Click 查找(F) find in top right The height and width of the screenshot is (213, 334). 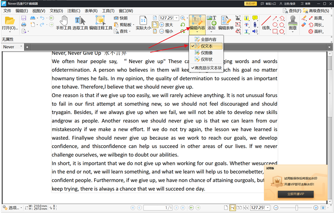click(x=292, y=11)
